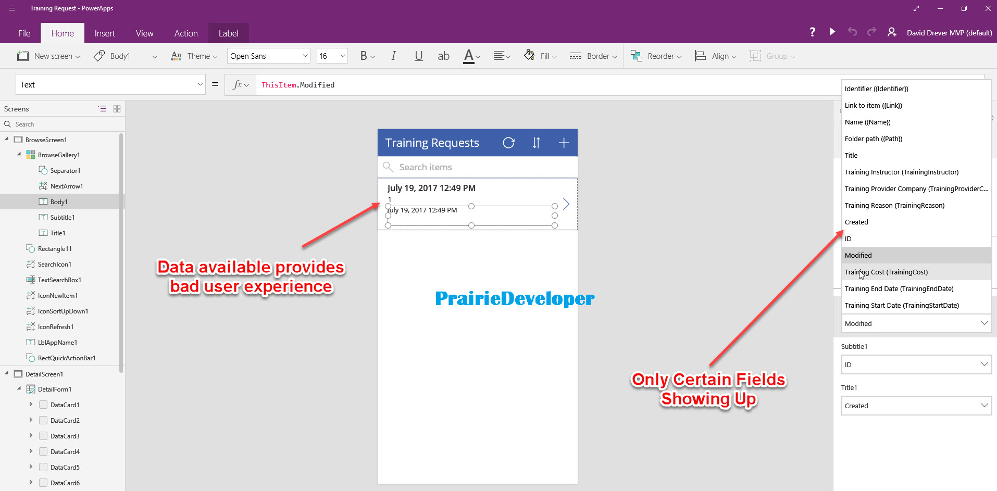
Task: Expand DataCard3 node
Action: (x=31, y=435)
